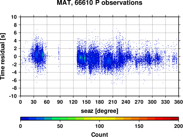Click the red end of the colorbar
183x137 pixels.
tap(175, 119)
